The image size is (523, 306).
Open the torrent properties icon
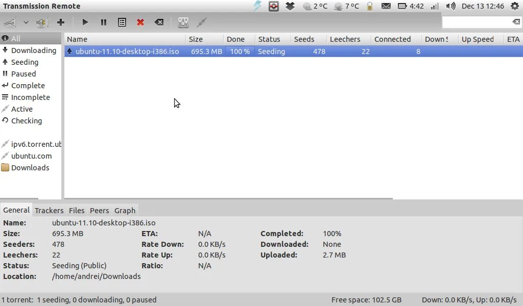click(122, 22)
